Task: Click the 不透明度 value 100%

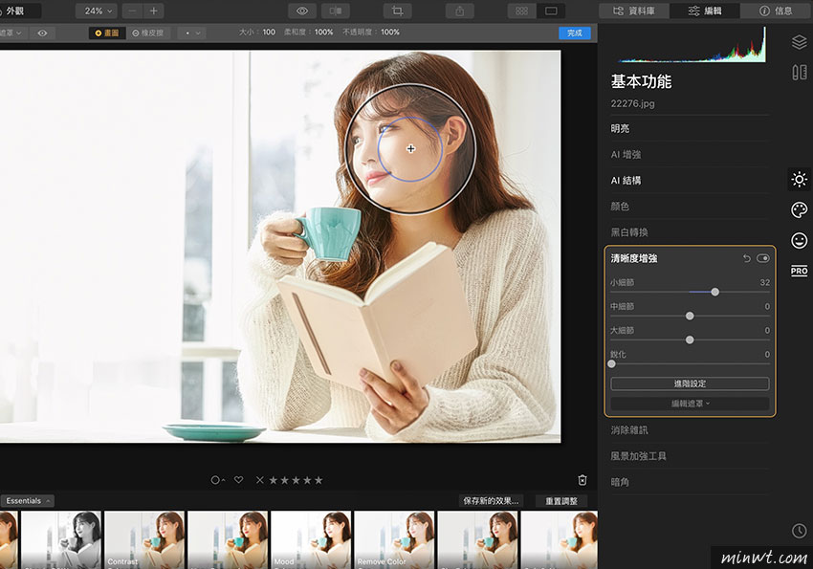Action: tap(390, 33)
